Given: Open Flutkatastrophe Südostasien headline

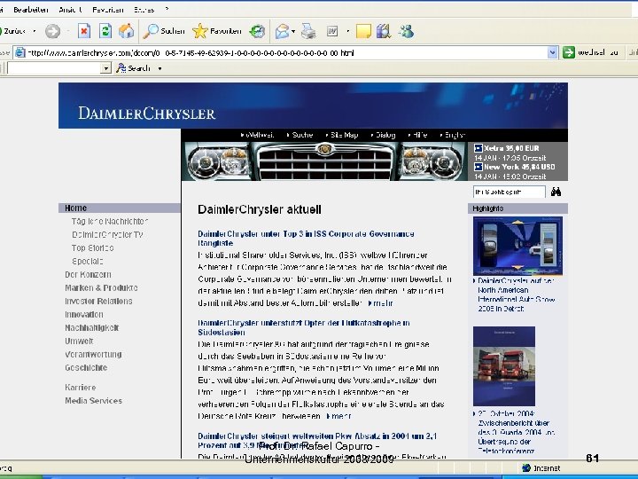Looking at the screenshot, I should 304,328.
